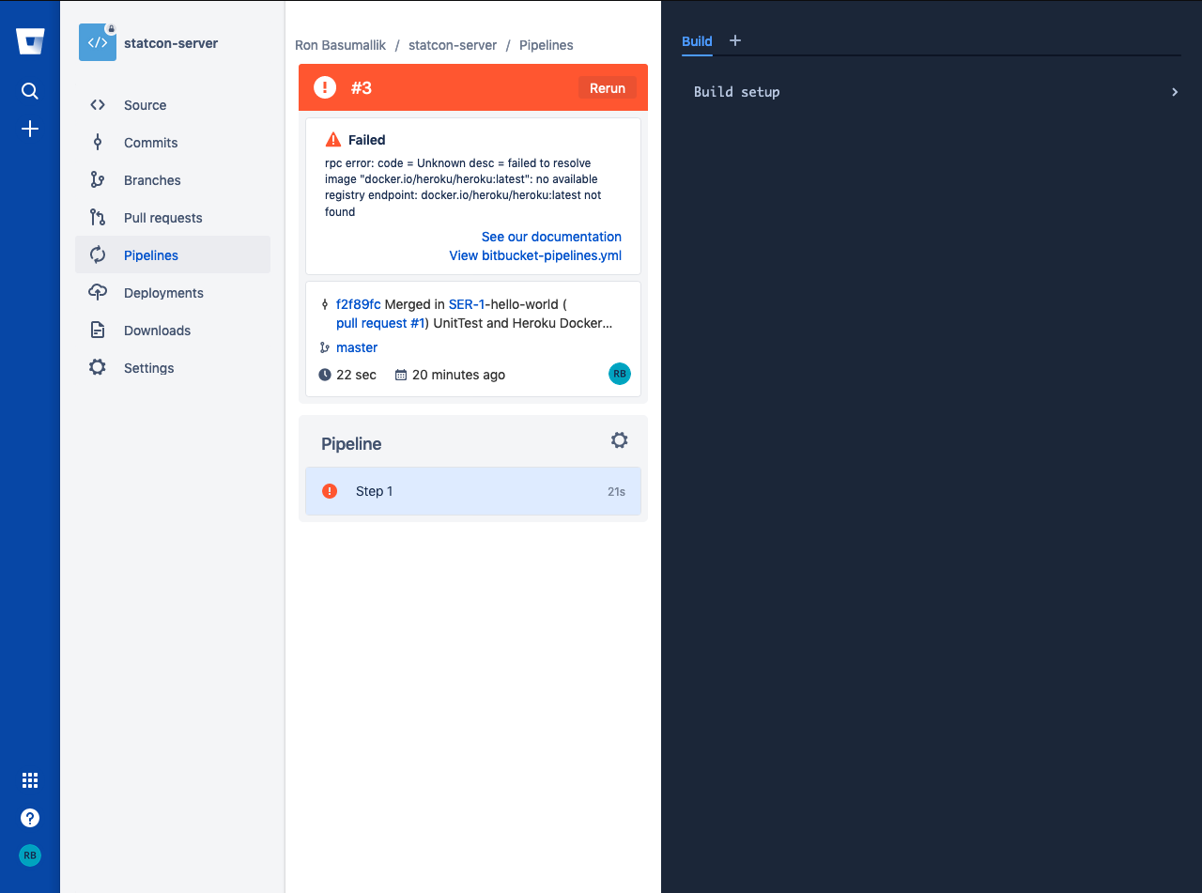This screenshot has width=1202, height=893.
Task: Open the app switcher grid icon
Action: tap(30, 780)
